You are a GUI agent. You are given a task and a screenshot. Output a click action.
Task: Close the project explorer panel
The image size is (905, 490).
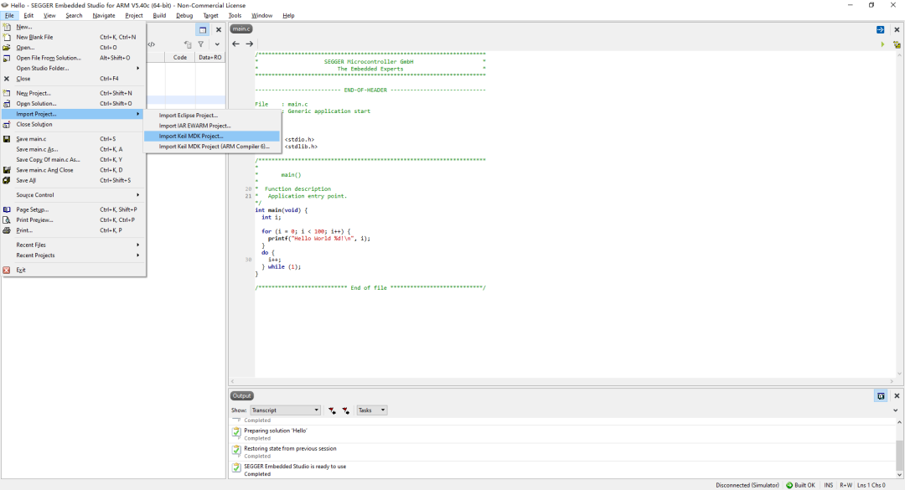point(218,29)
